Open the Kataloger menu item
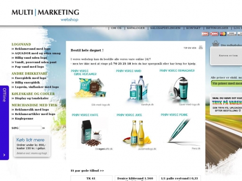The image size is (242, 181). click(136, 28)
